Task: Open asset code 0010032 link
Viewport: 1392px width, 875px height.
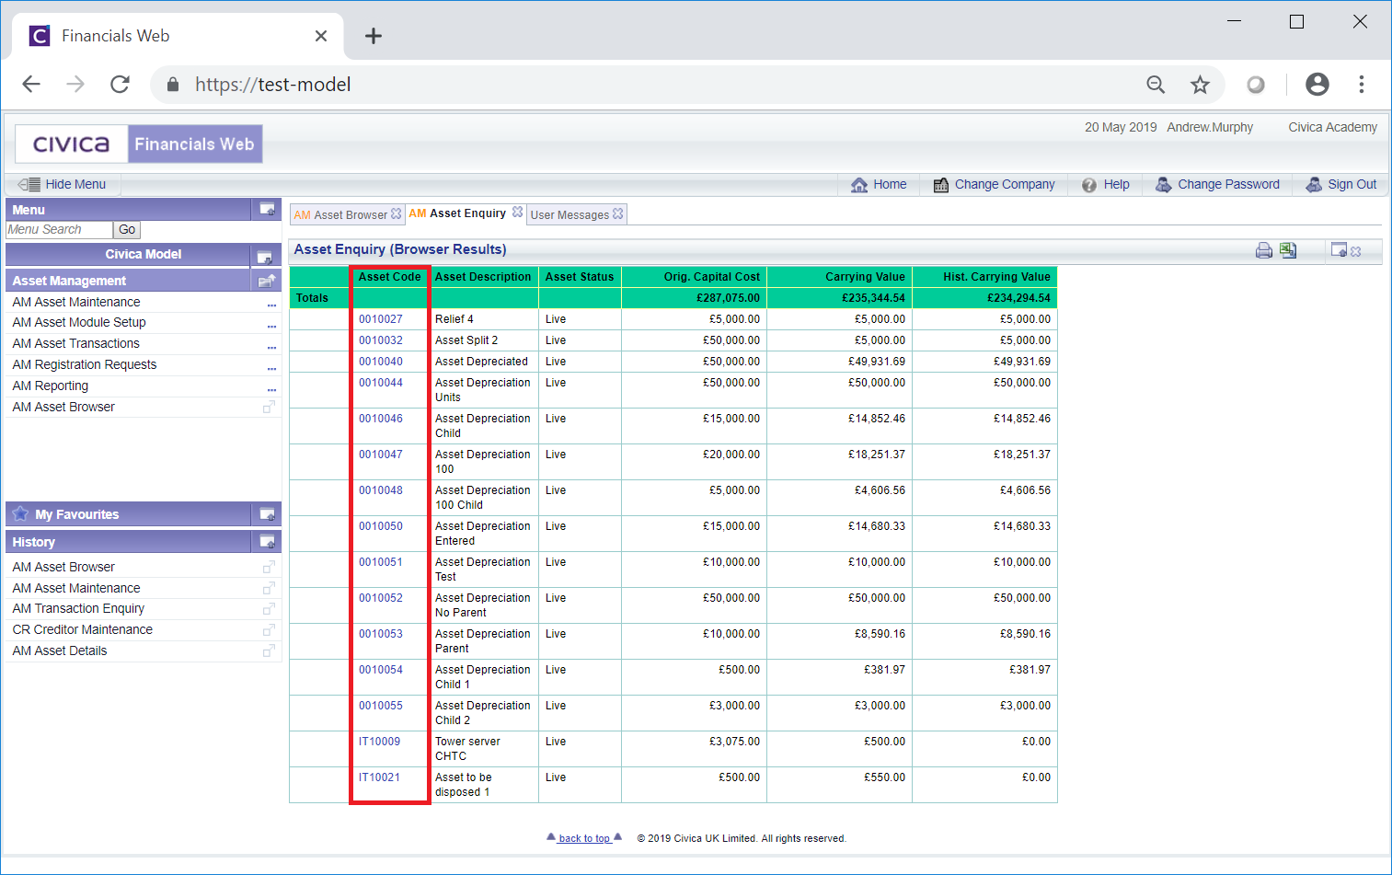Action: (381, 340)
